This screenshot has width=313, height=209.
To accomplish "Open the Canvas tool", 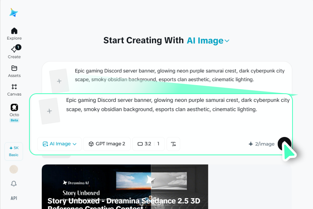I will pos(14,90).
